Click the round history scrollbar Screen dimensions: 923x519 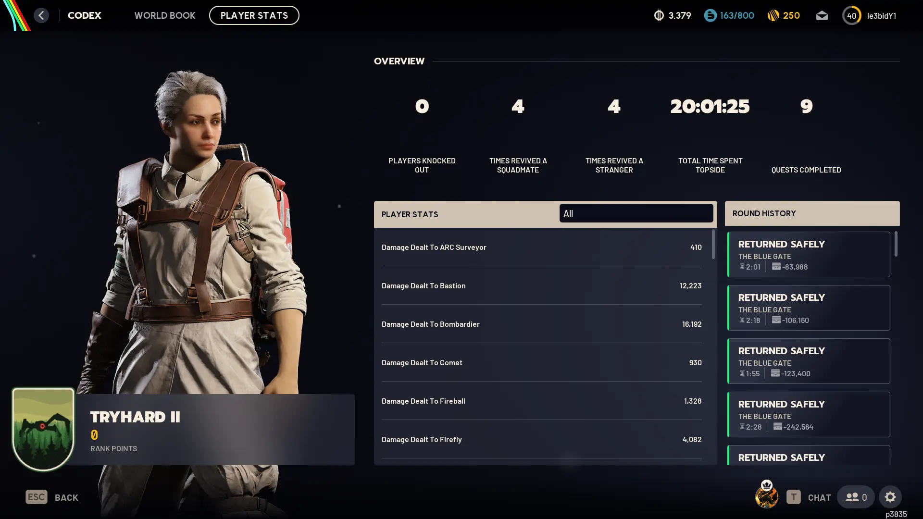coord(896,244)
